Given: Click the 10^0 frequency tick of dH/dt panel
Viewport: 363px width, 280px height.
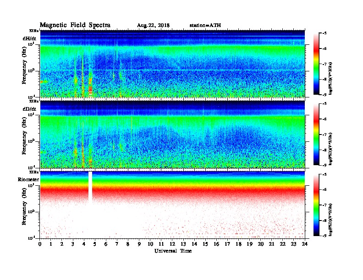Looking at the screenshot, I should 32,70.
